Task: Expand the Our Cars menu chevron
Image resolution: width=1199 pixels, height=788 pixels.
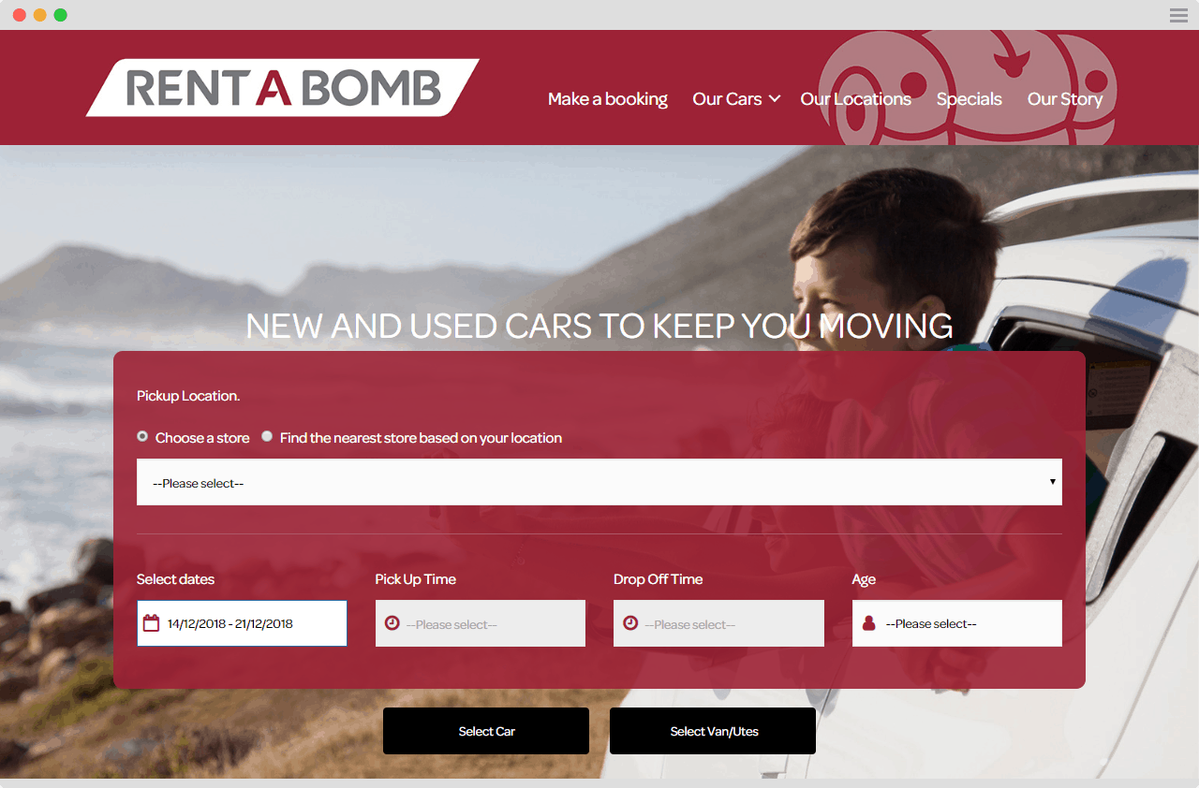Action: click(775, 98)
